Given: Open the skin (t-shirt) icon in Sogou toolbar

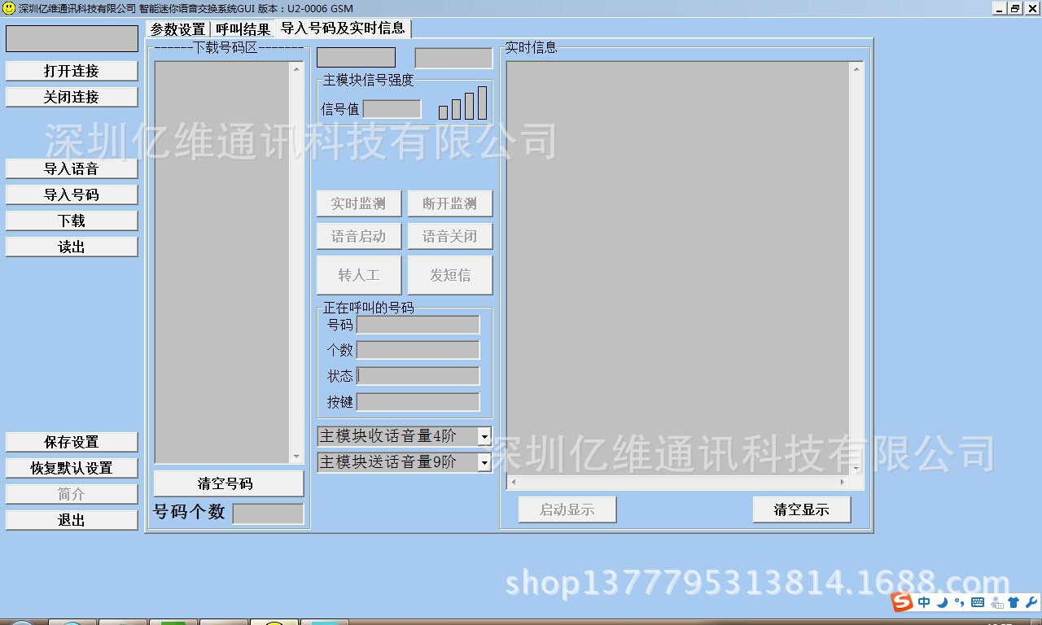Looking at the screenshot, I should coord(1014,602).
